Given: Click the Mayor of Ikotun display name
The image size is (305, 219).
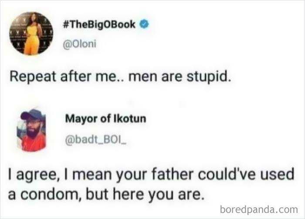Looking at the screenshot, I should (105, 118).
